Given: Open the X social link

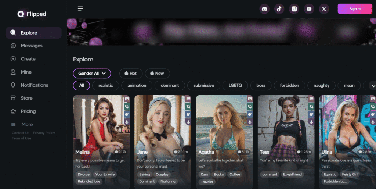Looking at the screenshot, I should [x=324, y=9].
